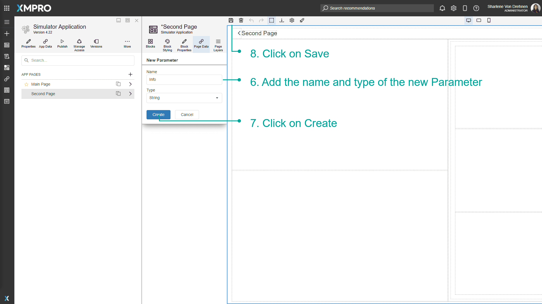Open the More menu
Image resolution: width=542 pixels, height=304 pixels.
[127, 44]
